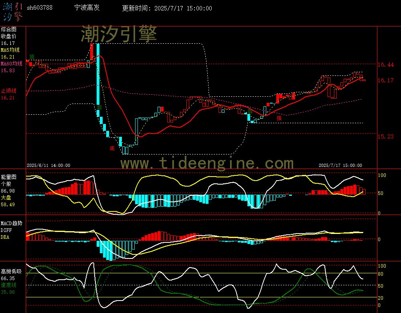
Task: Click the 80 axis label in 高抛低吸 panel
Action: click(381, 274)
